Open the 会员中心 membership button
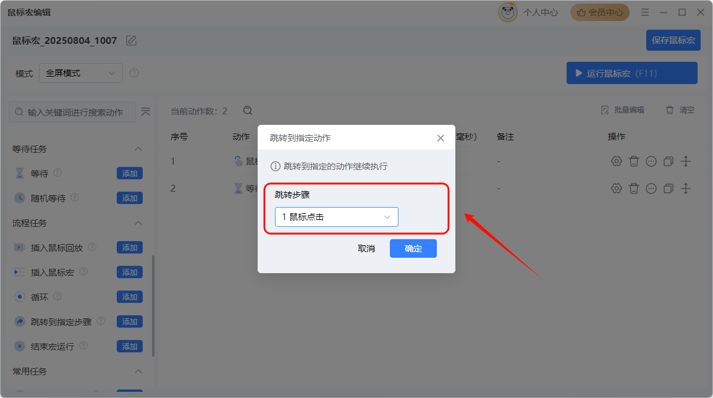The width and height of the screenshot is (713, 398). tap(600, 13)
